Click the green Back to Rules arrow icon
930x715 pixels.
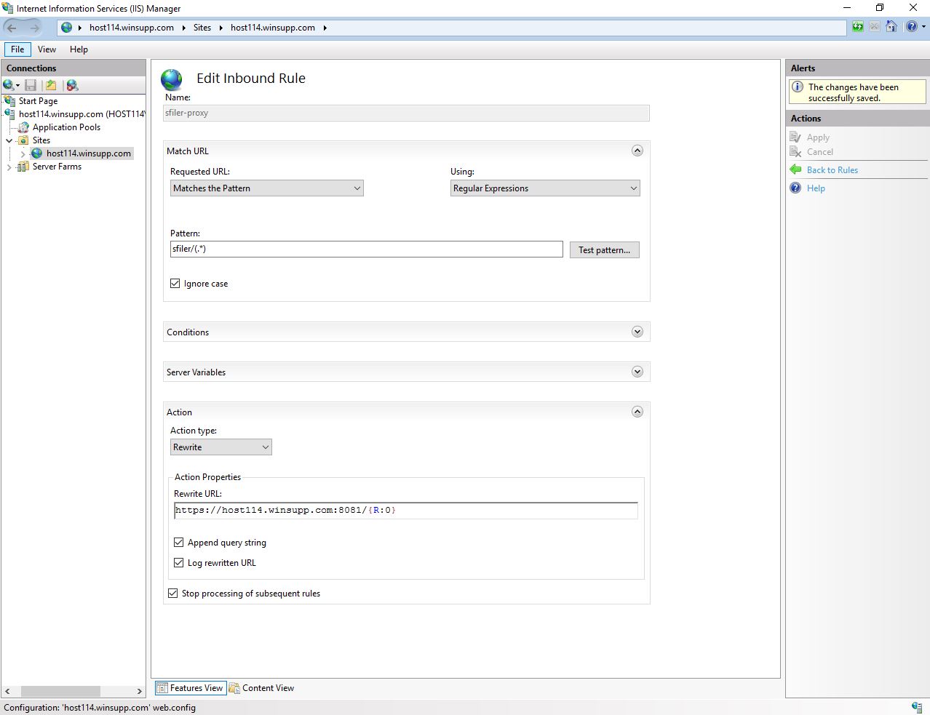click(x=795, y=169)
